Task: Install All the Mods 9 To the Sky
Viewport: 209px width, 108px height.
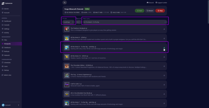Action: click(x=164, y=48)
